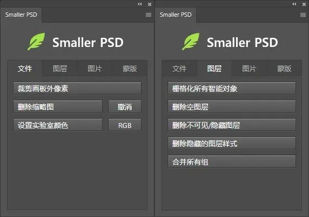This screenshot has height=217, width=309.
Task: Click the 删除不可见/隐藏图层 button
Action: pos(232,125)
